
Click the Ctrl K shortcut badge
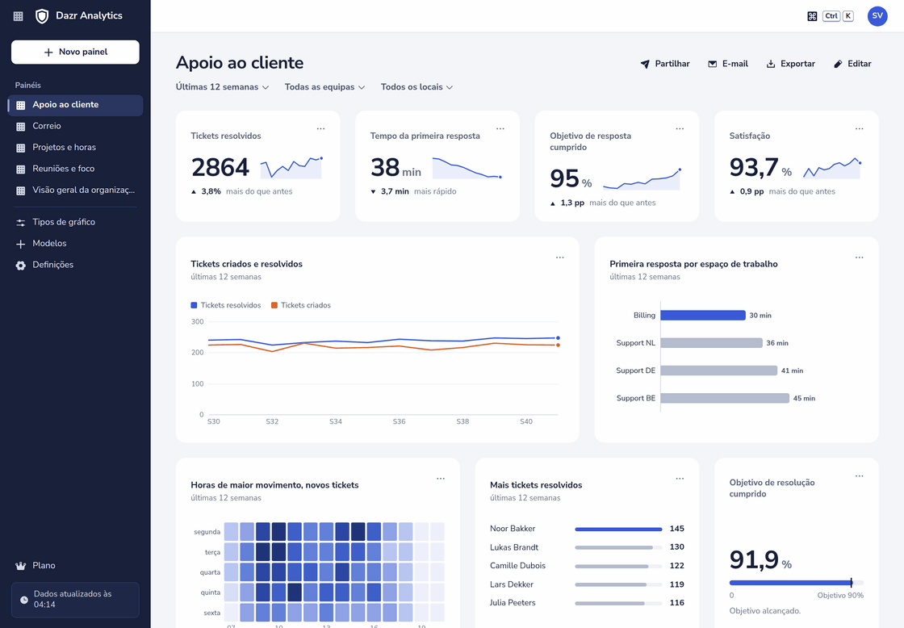pos(839,16)
